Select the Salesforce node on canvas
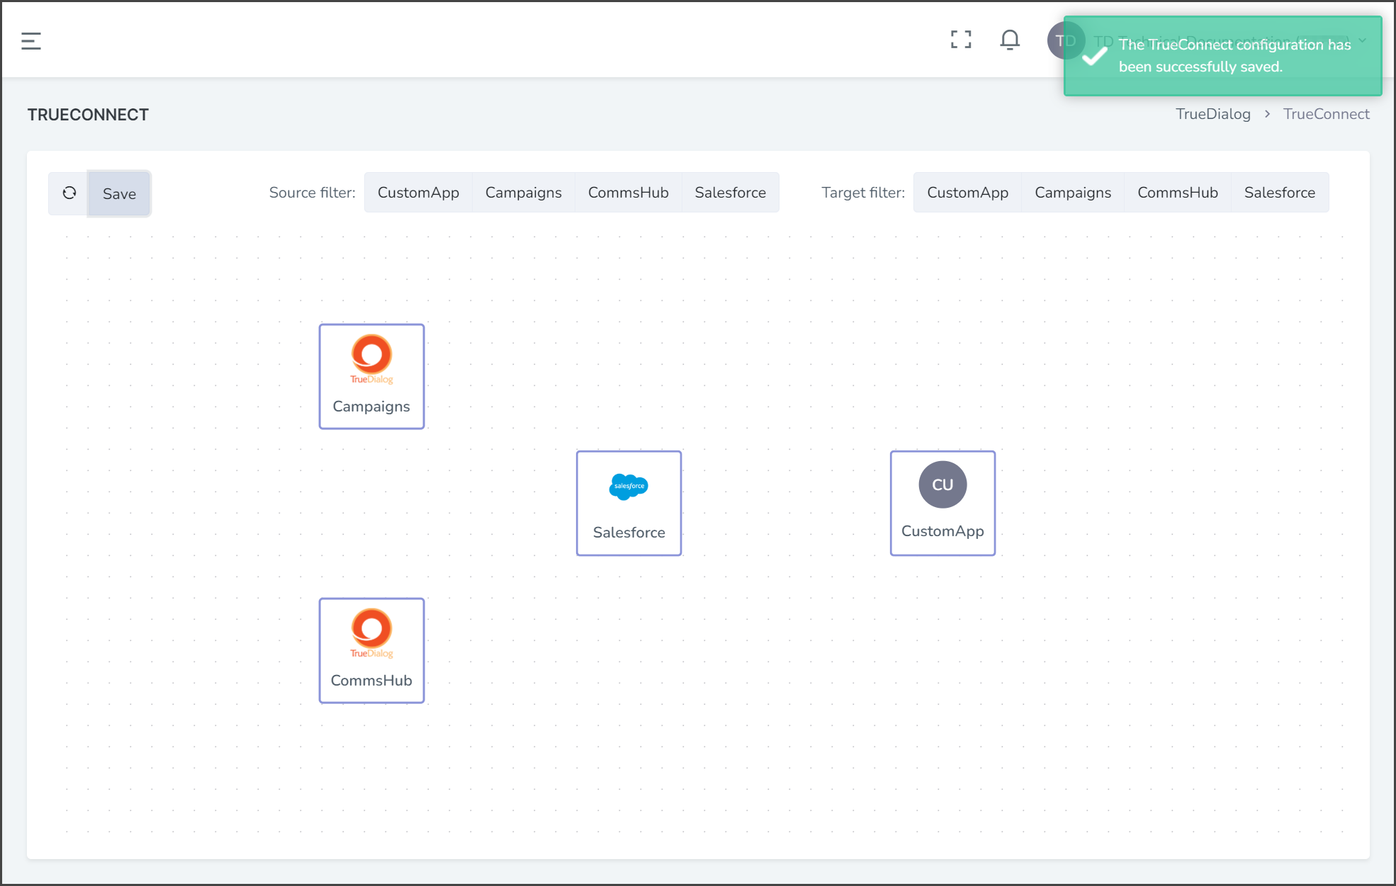 [x=629, y=503]
